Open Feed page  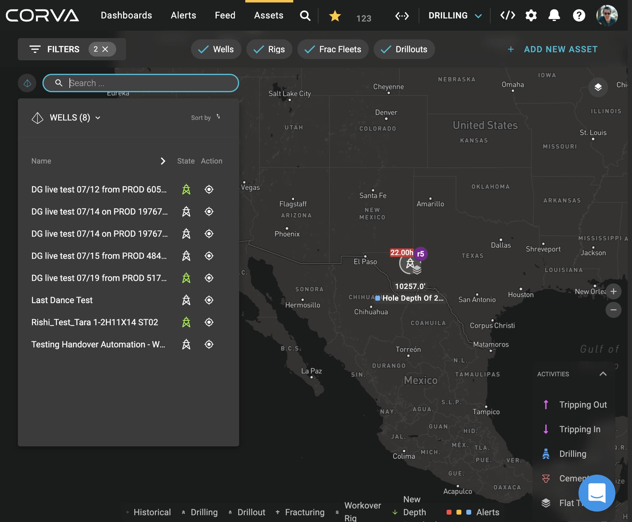point(225,15)
